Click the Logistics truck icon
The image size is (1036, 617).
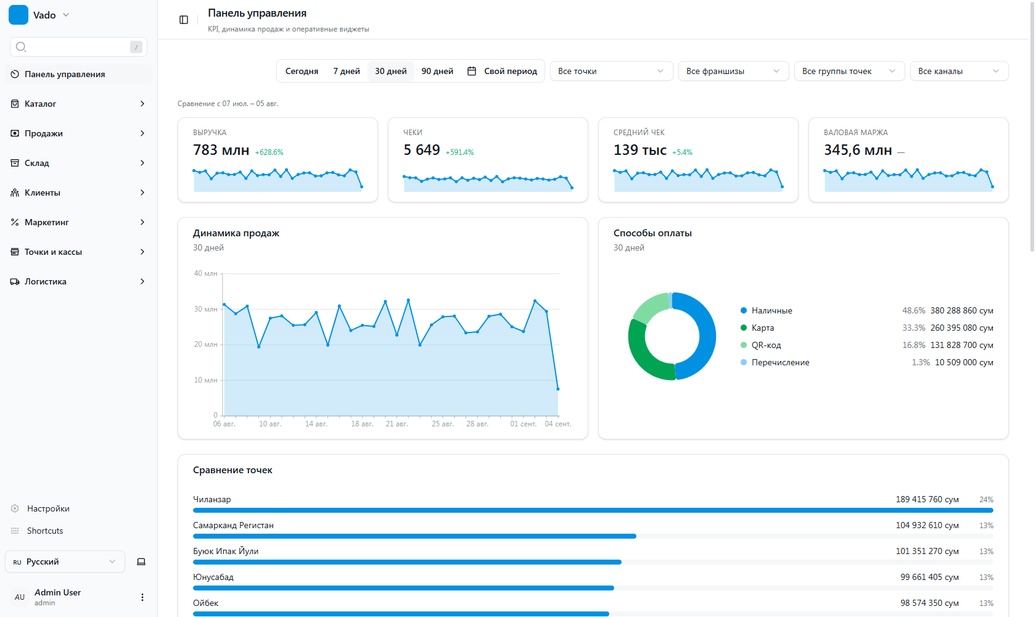coord(15,281)
